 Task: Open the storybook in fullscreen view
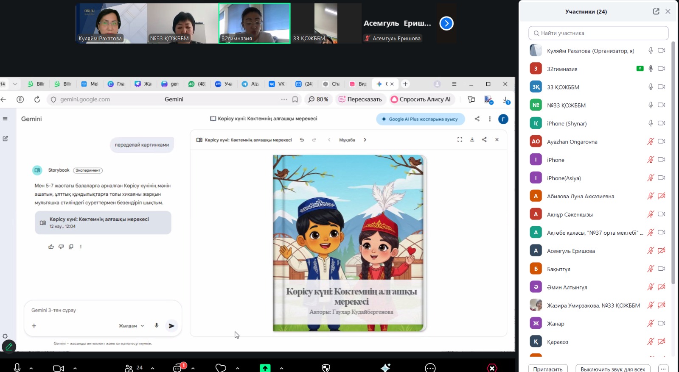coord(460,140)
